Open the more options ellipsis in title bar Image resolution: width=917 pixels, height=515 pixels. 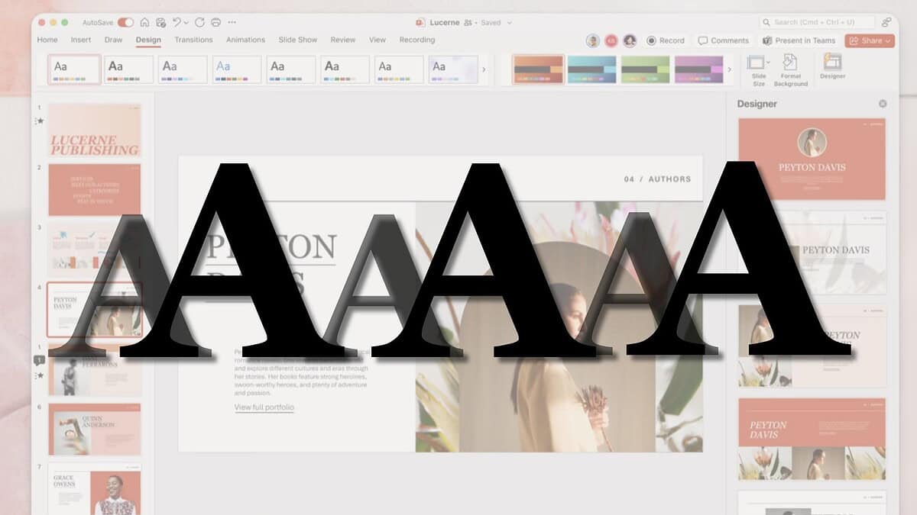click(x=232, y=23)
